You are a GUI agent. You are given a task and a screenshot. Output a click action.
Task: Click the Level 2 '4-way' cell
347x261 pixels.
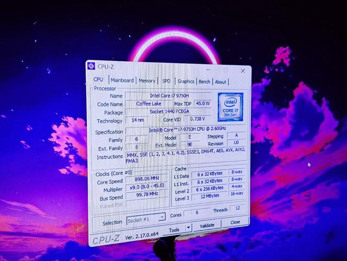coord(237,187)
